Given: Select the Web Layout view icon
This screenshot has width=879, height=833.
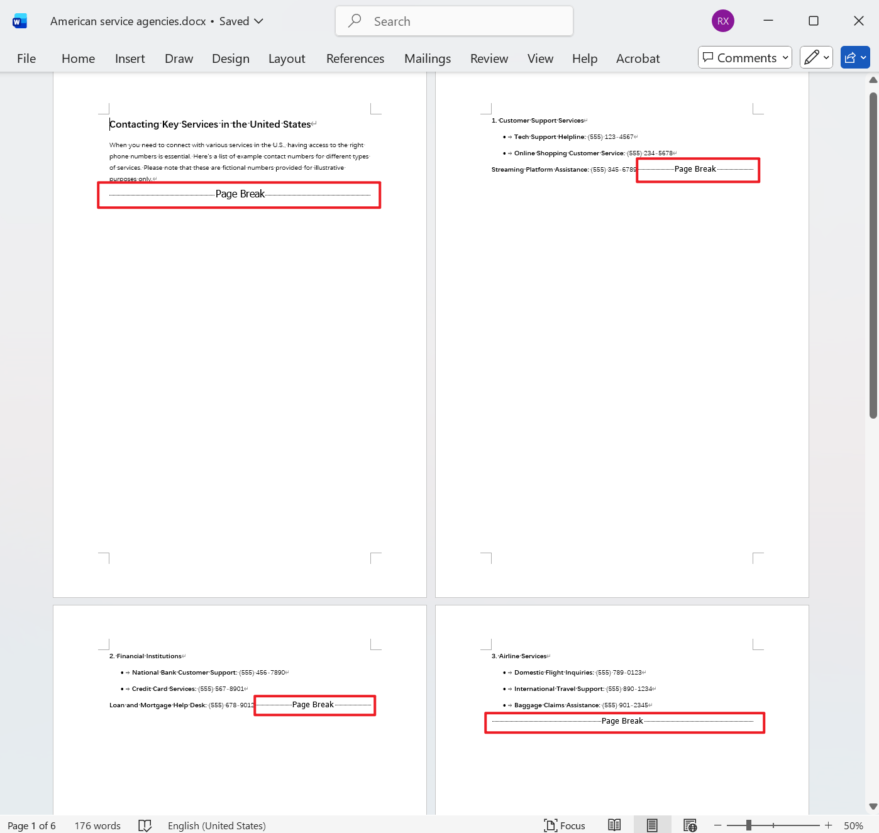Looking at the screenshot, I should click(690, 825).
